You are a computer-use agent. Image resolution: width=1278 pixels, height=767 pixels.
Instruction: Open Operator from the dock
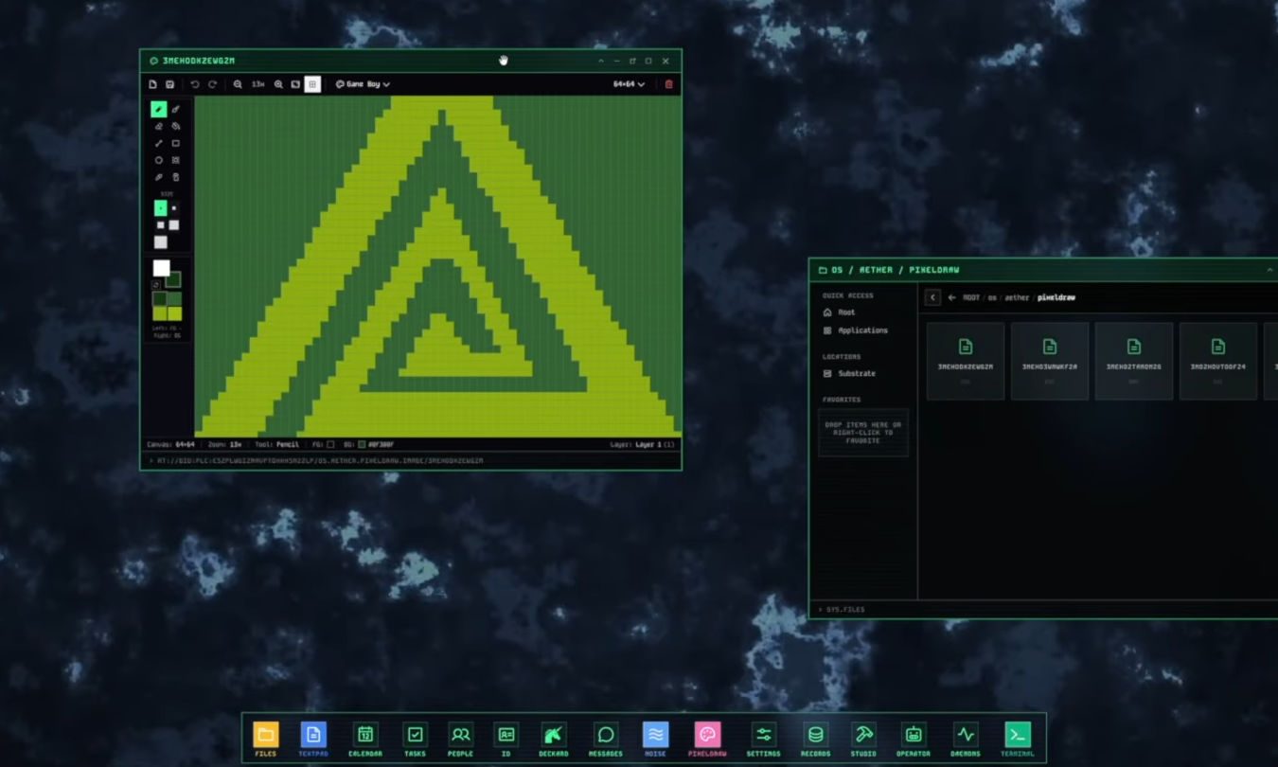click(914, 739)
